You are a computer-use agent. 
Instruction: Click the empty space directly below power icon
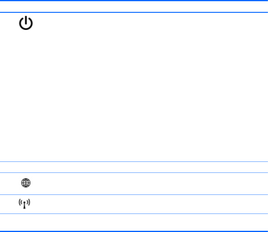pyautogui.click(x=26, y=89)
